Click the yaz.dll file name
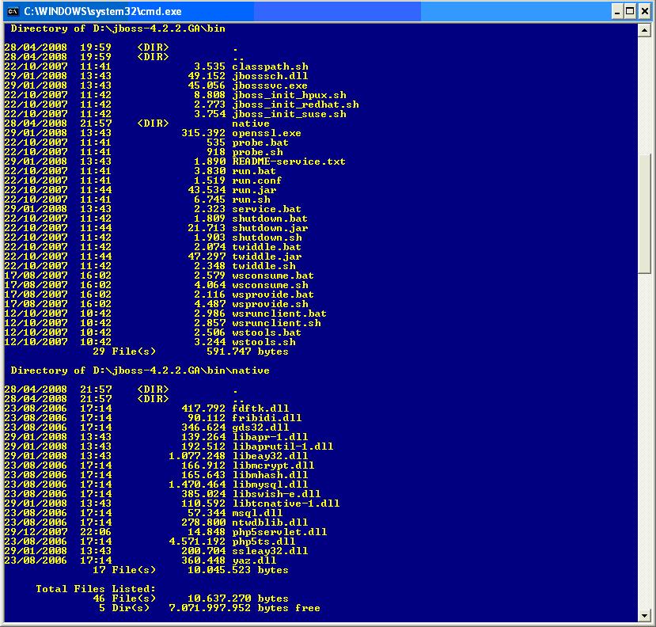The height and width of the screenshot is (627, 656). [x=254, y=560]
